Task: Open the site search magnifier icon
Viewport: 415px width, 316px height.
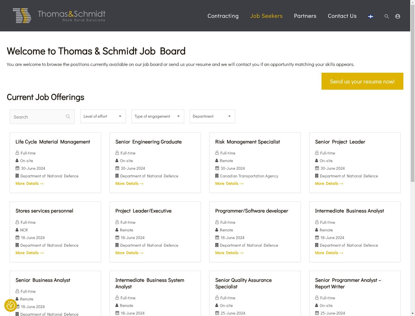Action: tap(387, 16)
